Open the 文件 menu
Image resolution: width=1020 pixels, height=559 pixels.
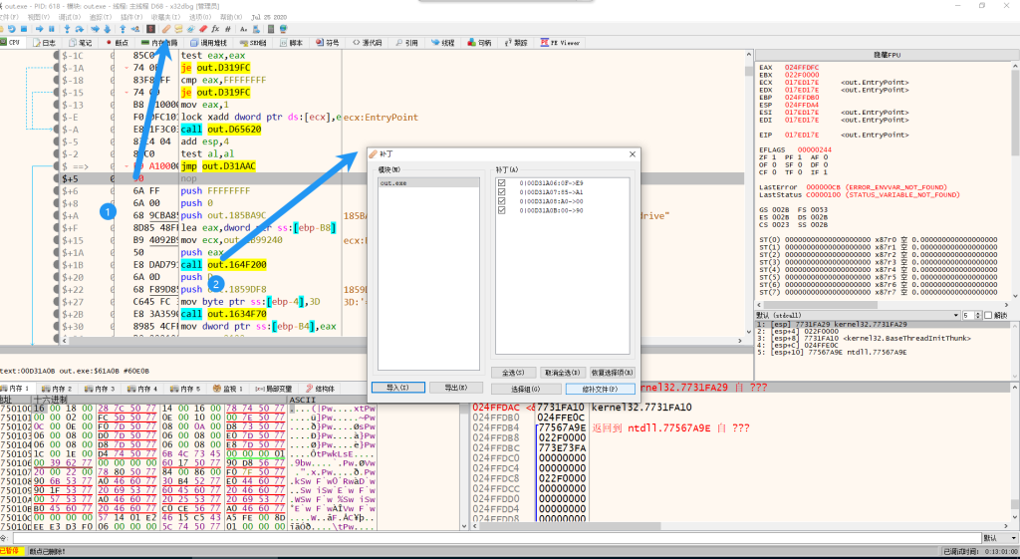tap(9, 16)
